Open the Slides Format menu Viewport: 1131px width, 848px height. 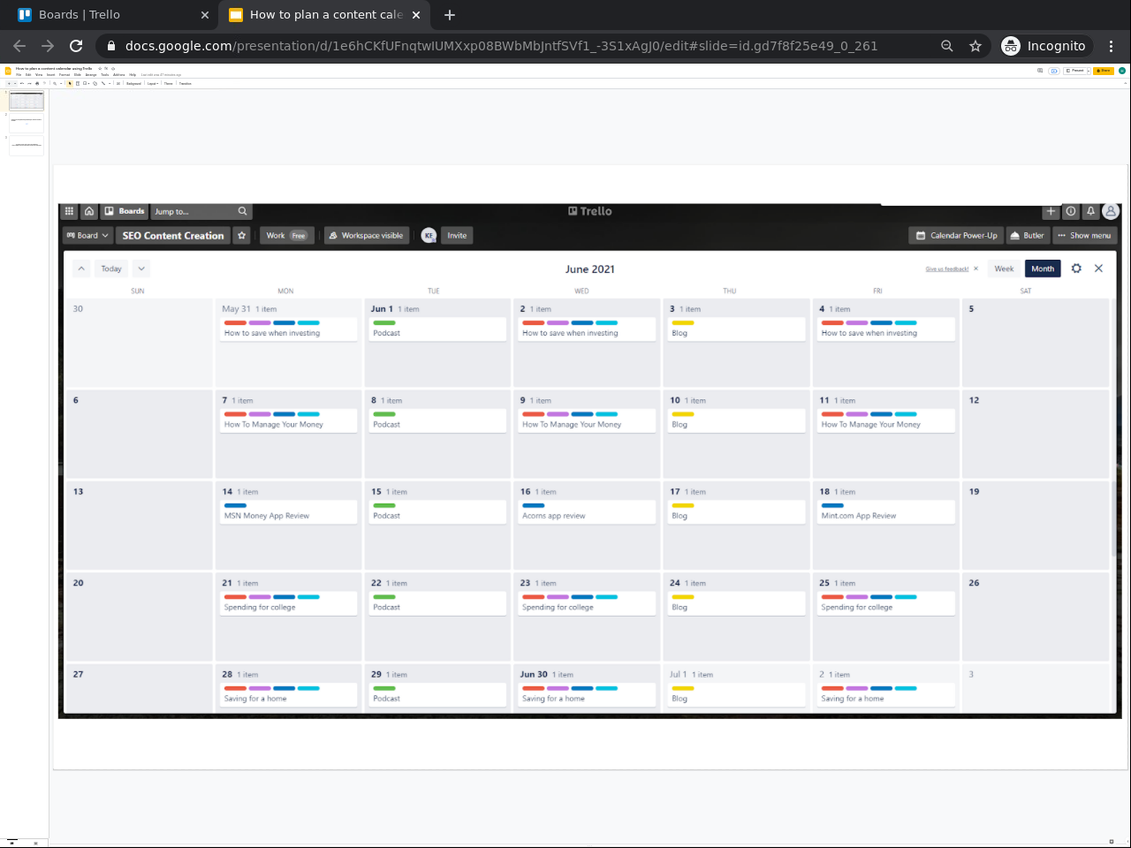(65, 75)
